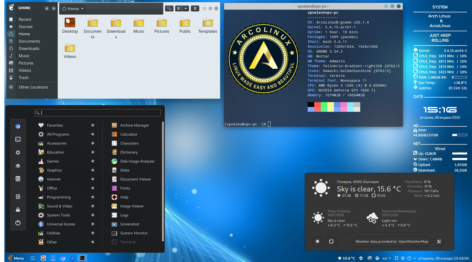Viewport: 472px width, 262px height.
Task: Click the search icon in Files toolbar
Action: 169,8
